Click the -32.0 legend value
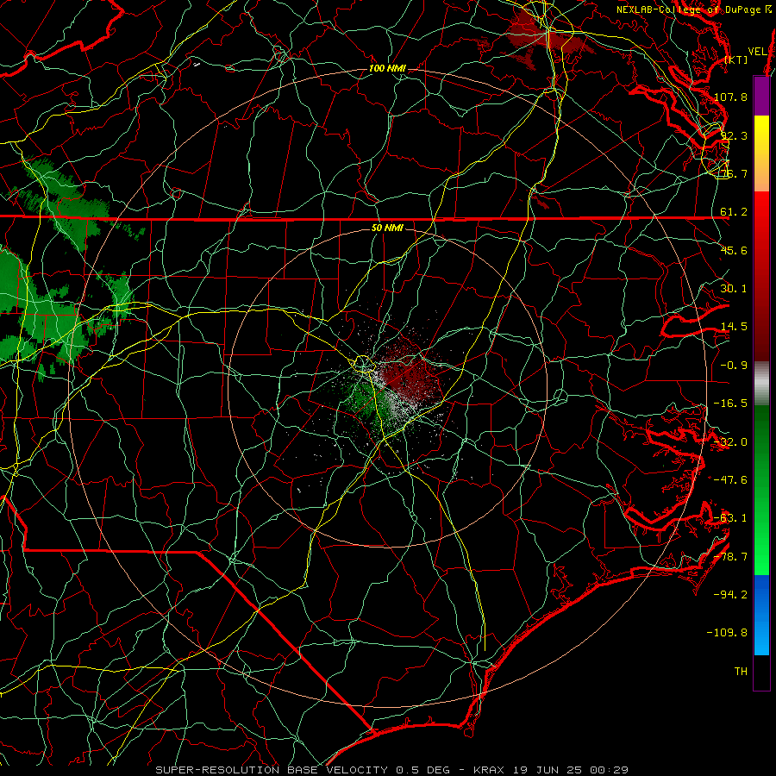This screenshot has height=776, width=776. (730, 442)
